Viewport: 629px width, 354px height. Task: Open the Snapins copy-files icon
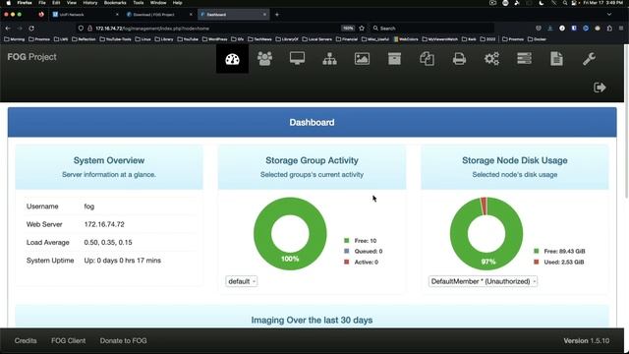click(427, 59)
